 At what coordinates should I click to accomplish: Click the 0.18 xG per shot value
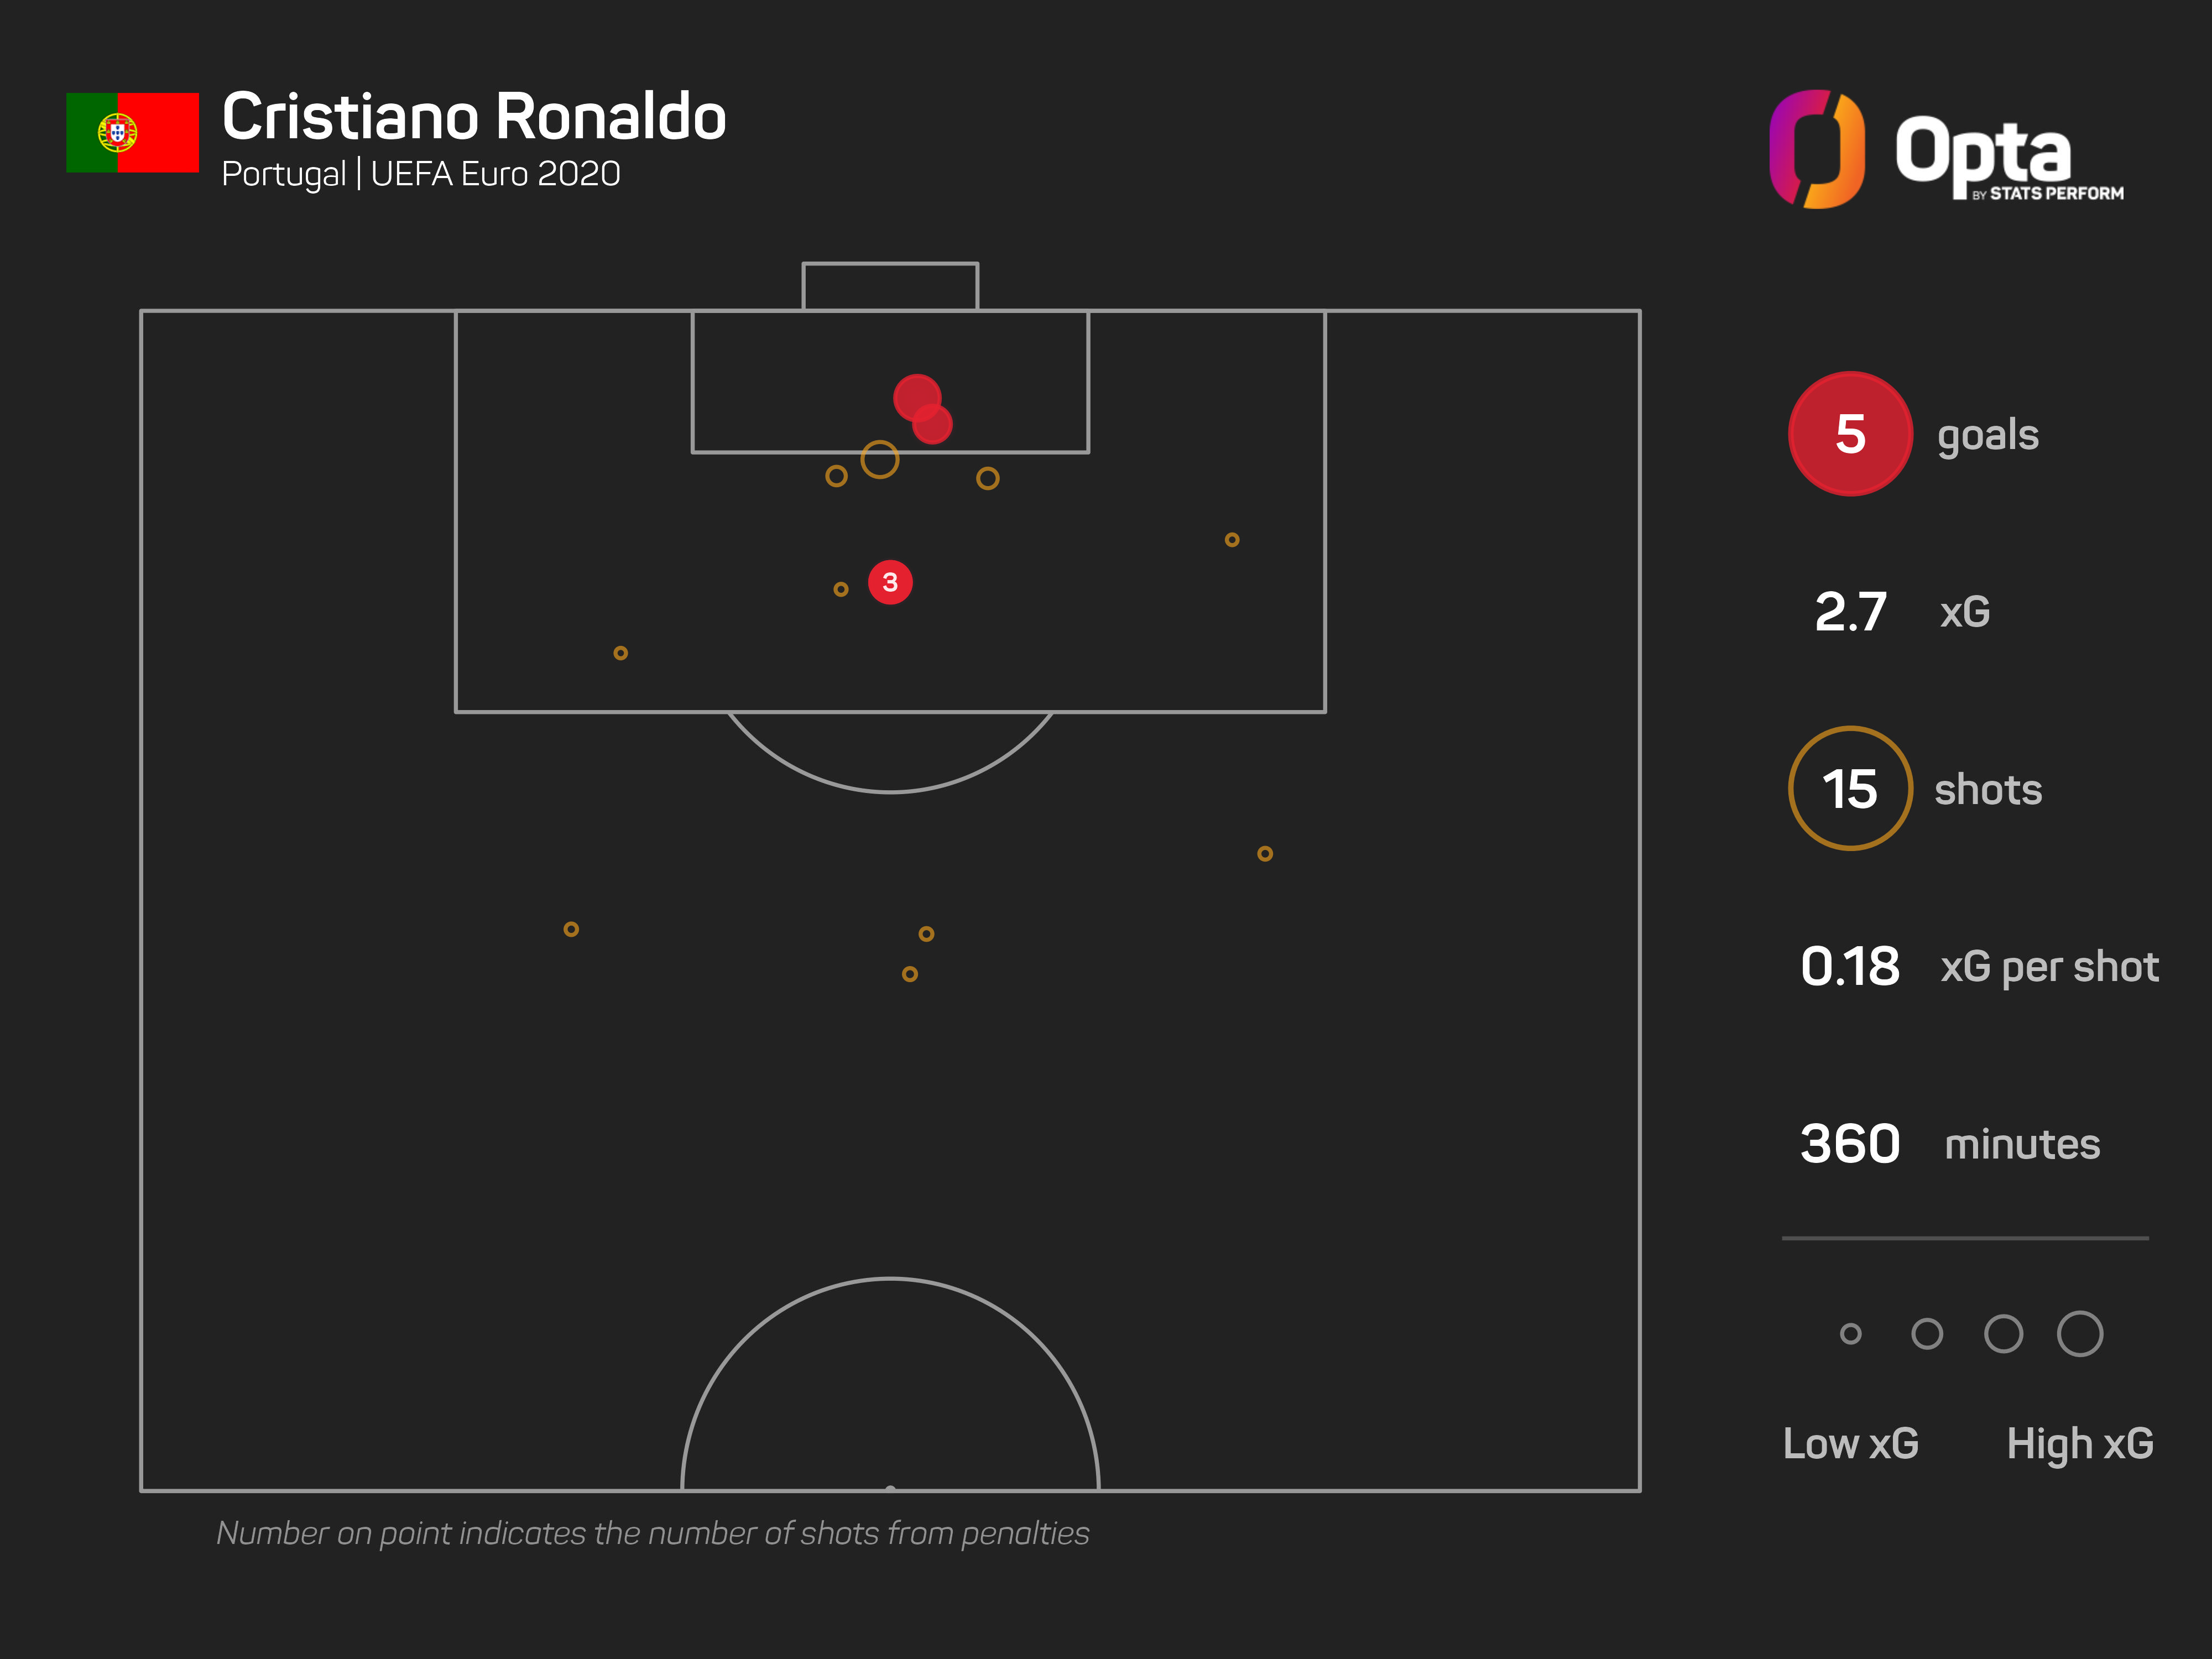click(x=1849, y=967)
